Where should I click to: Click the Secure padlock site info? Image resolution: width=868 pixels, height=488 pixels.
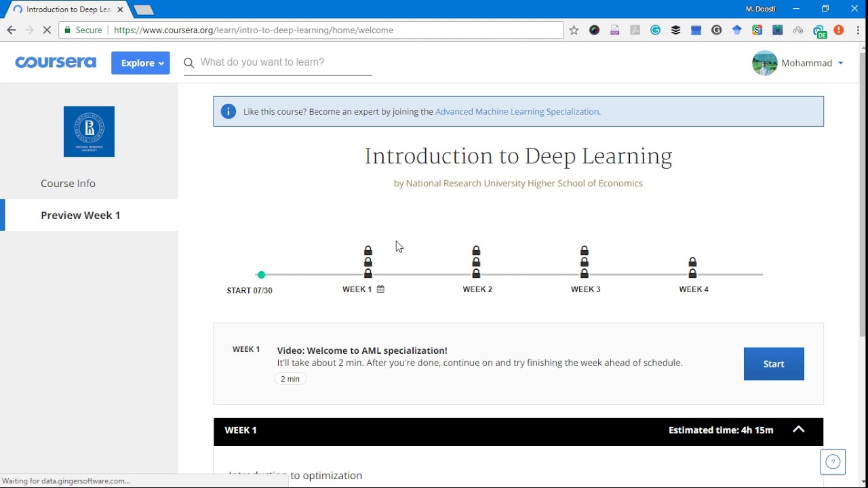(84, 30)
